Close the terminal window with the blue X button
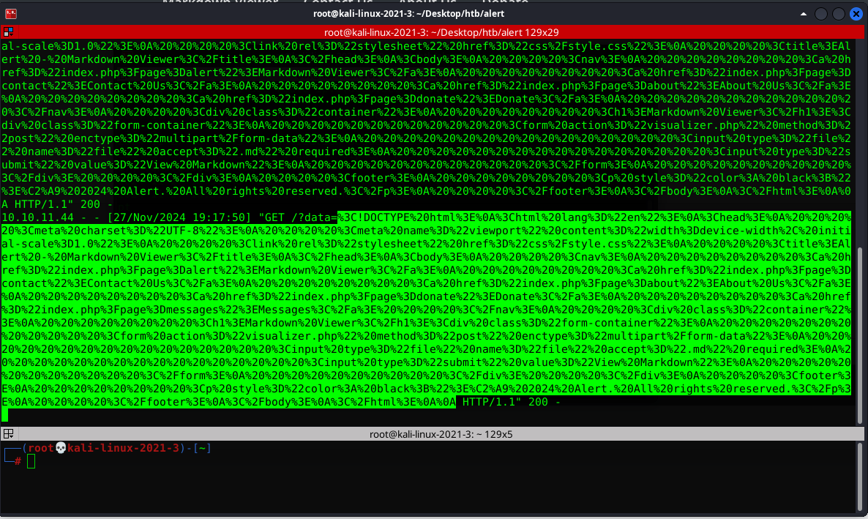The width and height of the screenshot is (868, 519). (856, 14)
